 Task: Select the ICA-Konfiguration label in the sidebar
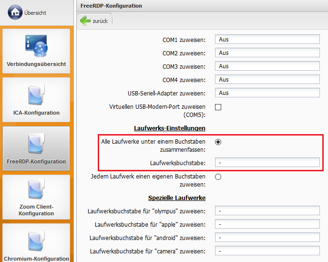(36, 113)
